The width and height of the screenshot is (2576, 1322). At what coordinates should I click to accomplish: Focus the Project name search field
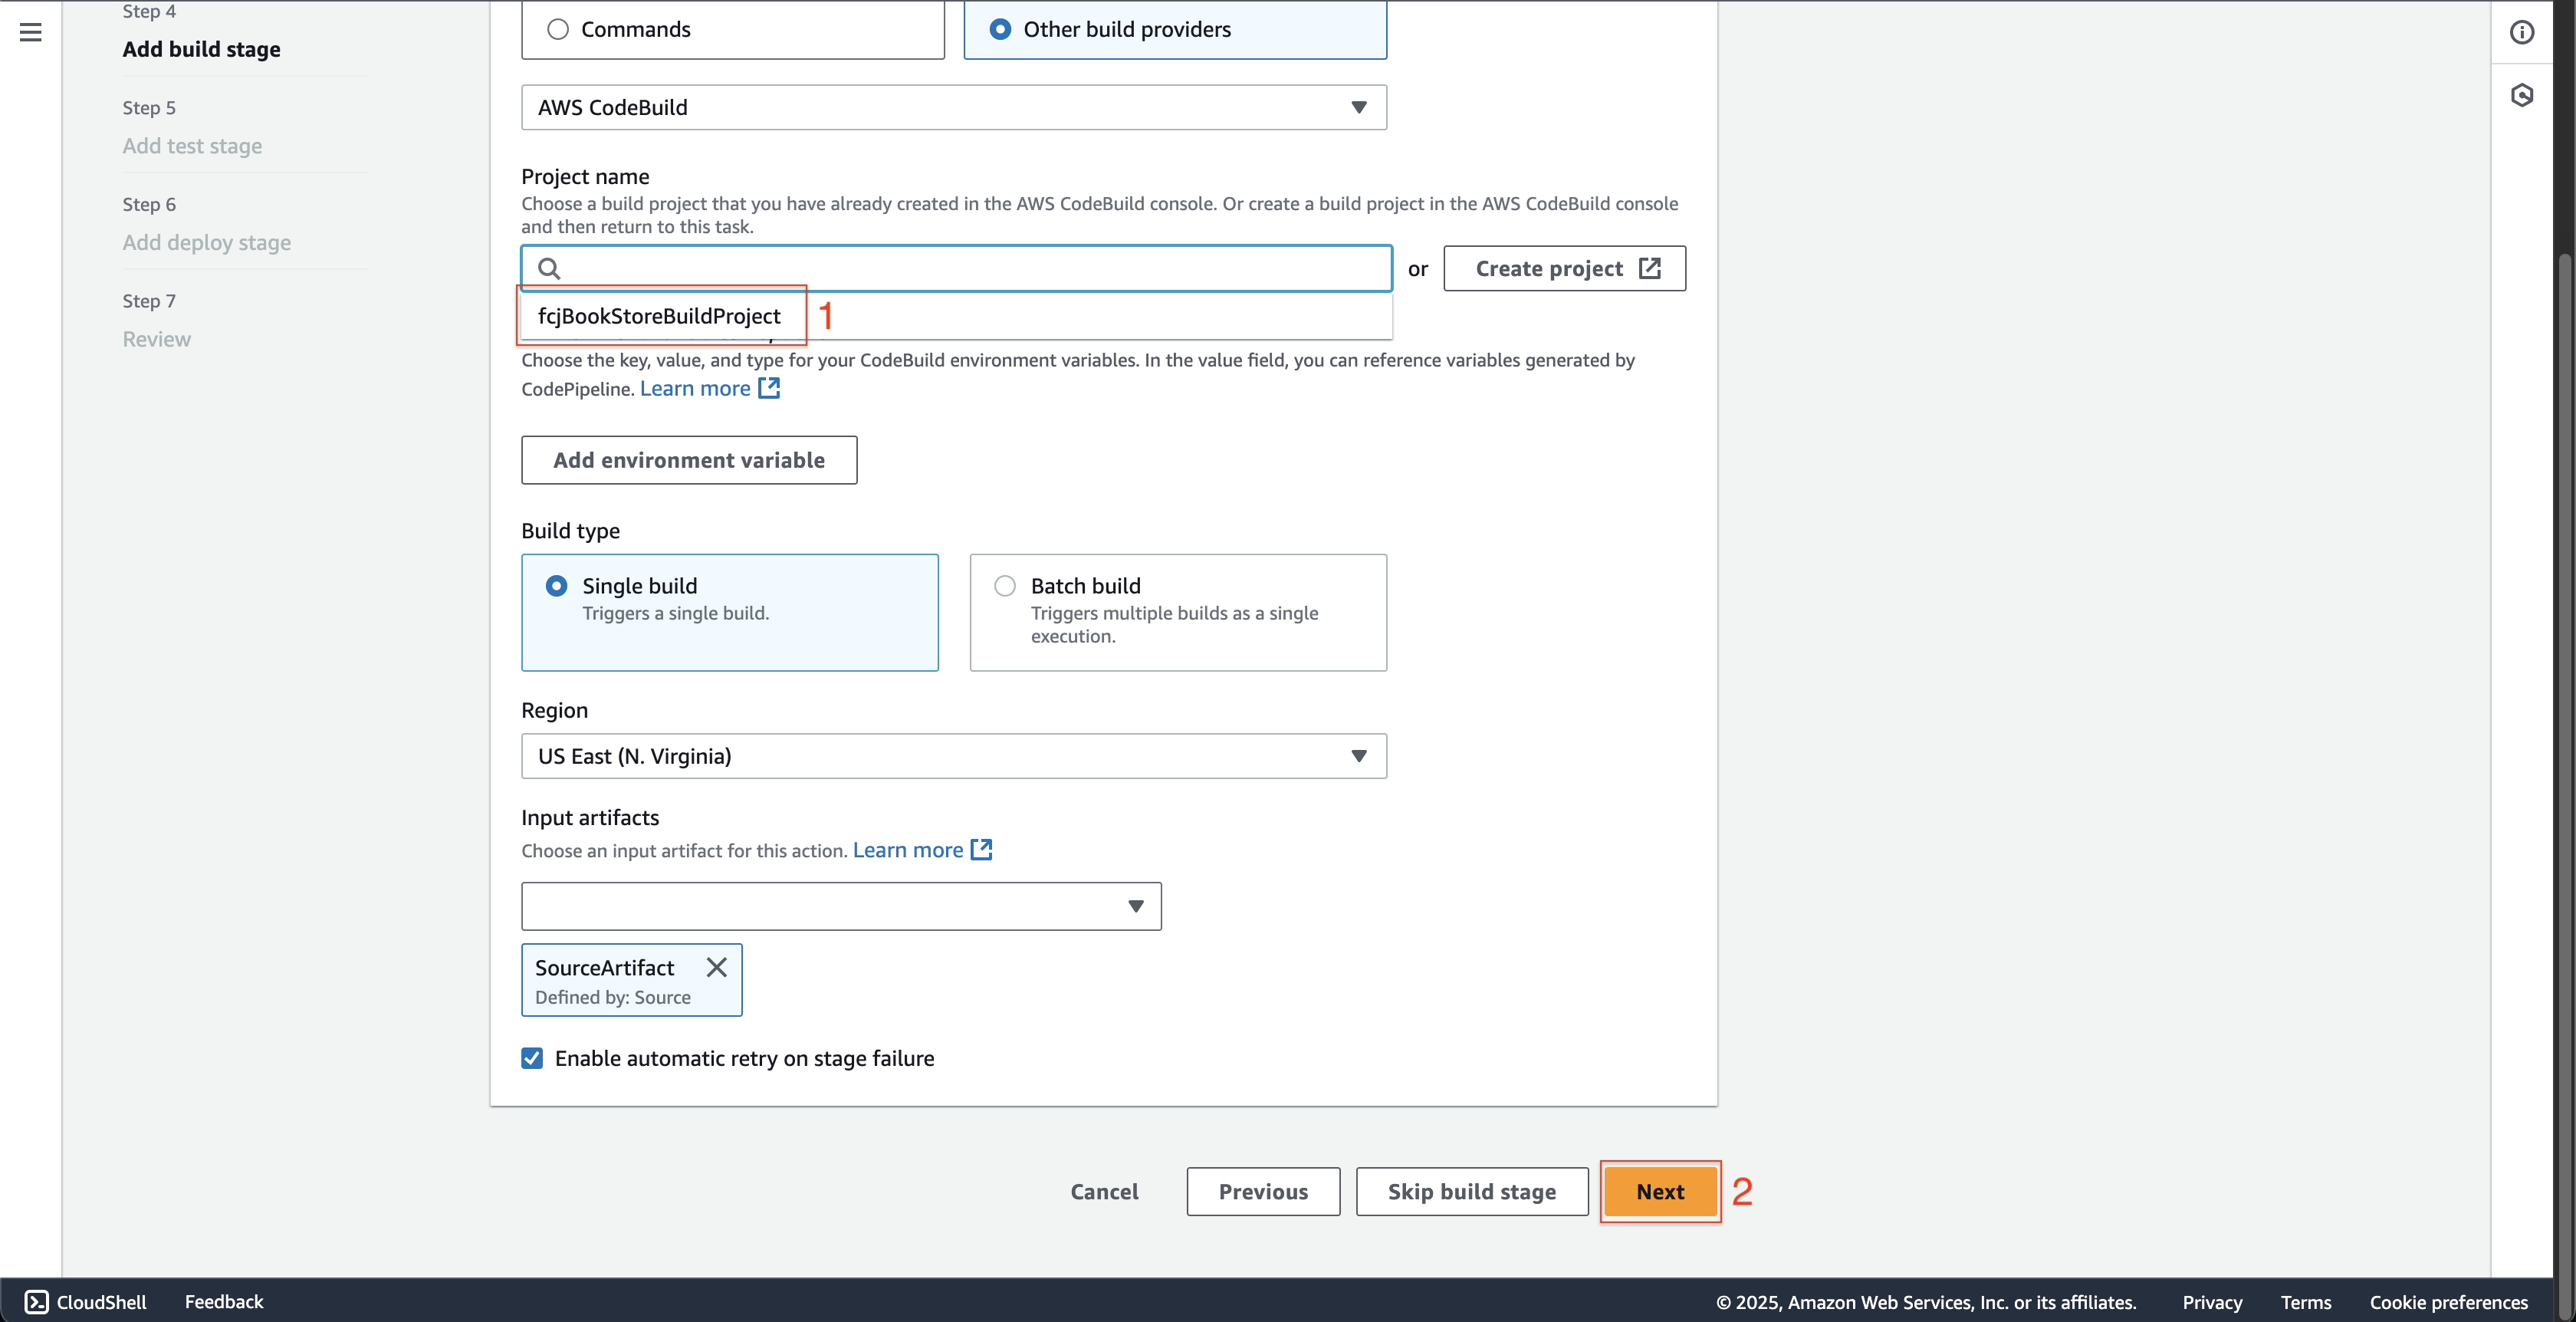957,268
